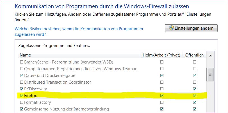Image resolution: width=228 pixels, height=113 pixels.
Task: Click the Heim/Arbeit (Privat) column header
Action: pyautogui.click(x=161, y=55)
